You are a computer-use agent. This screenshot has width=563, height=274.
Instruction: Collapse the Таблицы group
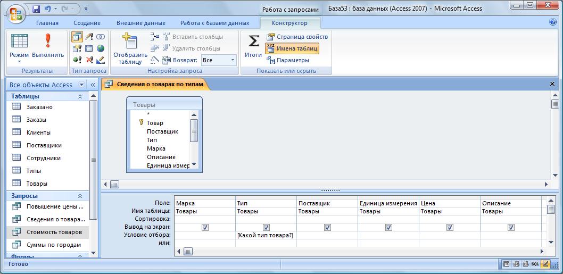[80, 97]
